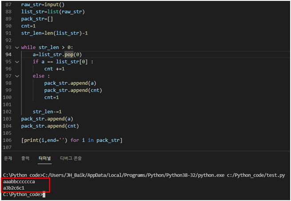Click the python.exe command path in terminal

(x=134, y=175)
